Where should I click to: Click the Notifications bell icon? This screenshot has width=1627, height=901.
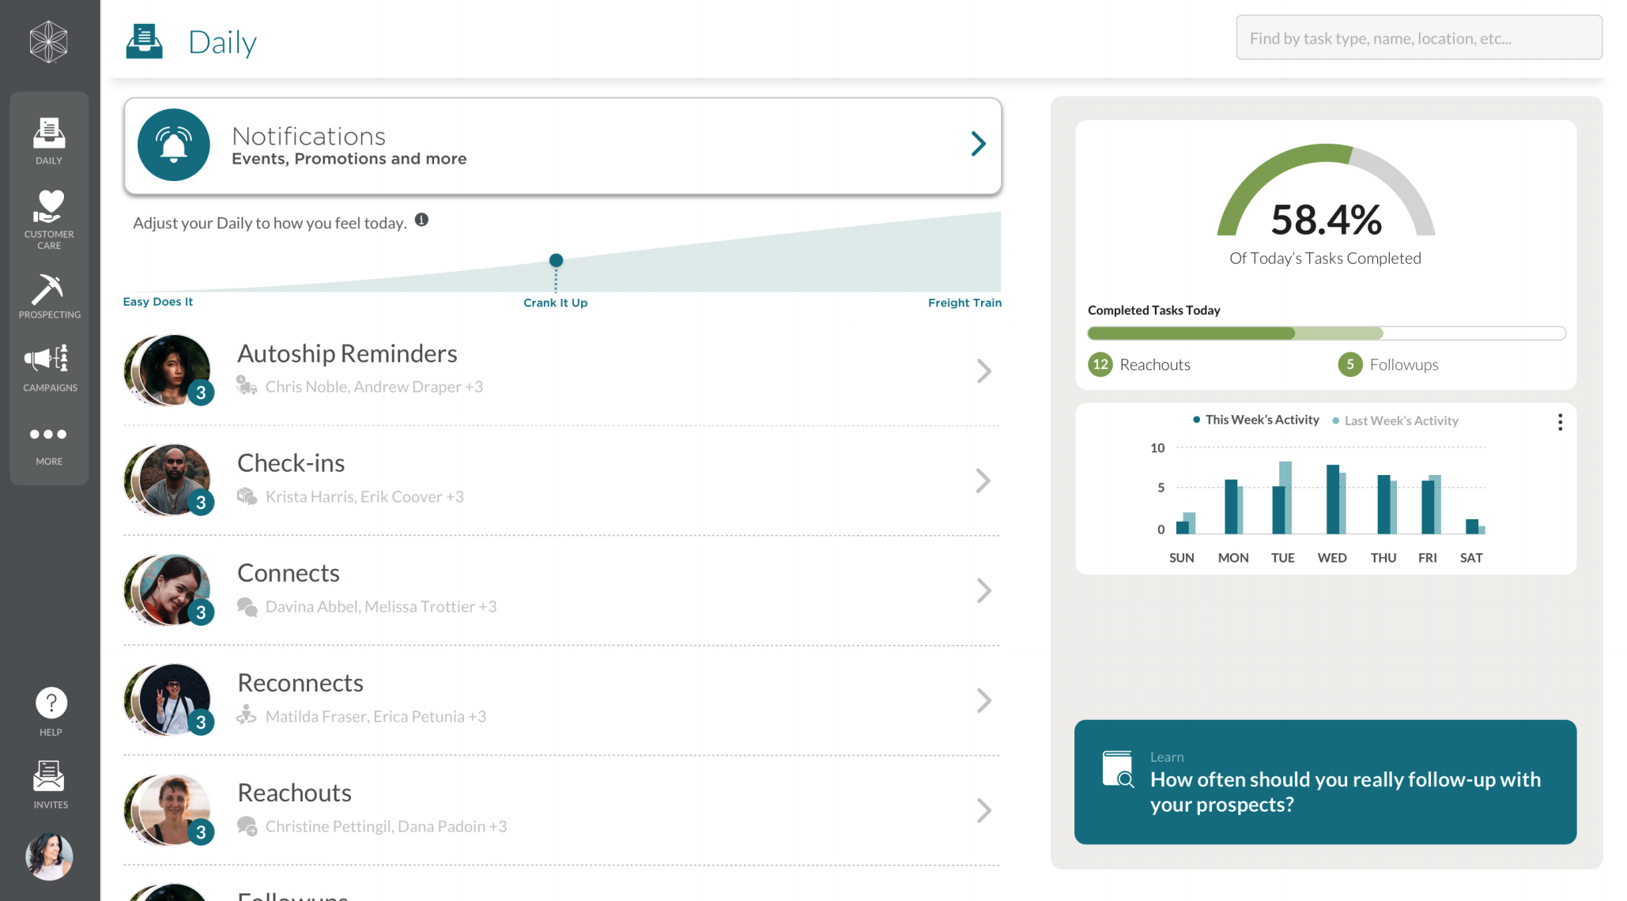(x=174, y=145)
